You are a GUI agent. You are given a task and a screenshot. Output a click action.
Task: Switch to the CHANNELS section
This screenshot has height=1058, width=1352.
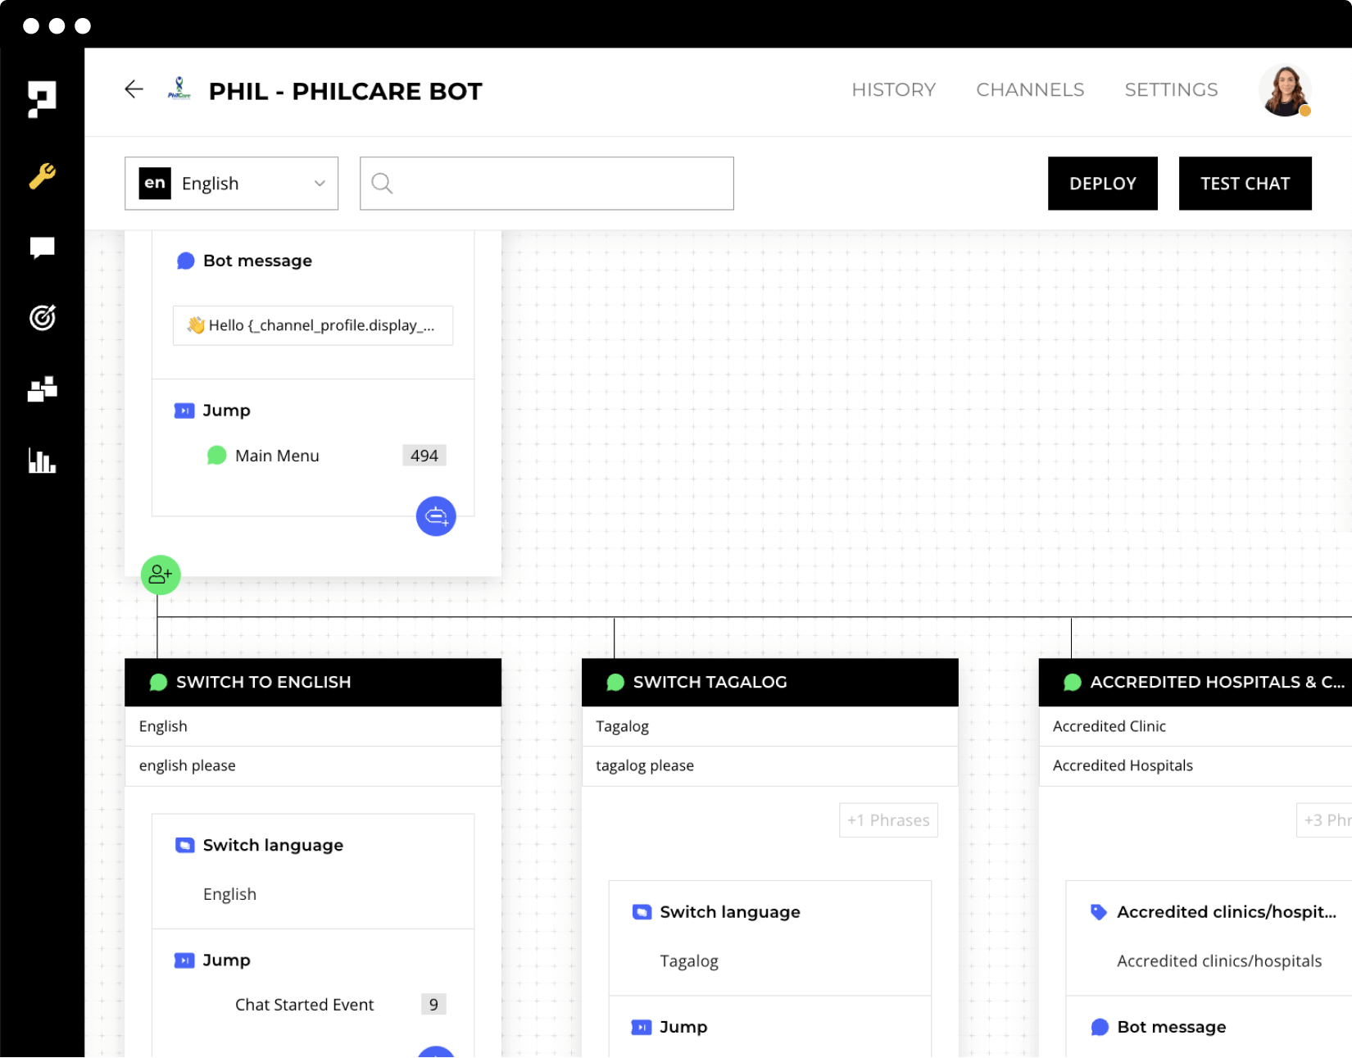click(1029, 90)
